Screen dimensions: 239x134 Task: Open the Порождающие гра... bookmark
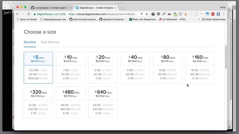pyautogui.click(x=53, y=19)
